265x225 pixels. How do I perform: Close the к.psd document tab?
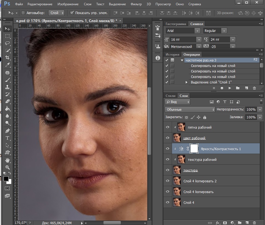[x=120, y=20]
